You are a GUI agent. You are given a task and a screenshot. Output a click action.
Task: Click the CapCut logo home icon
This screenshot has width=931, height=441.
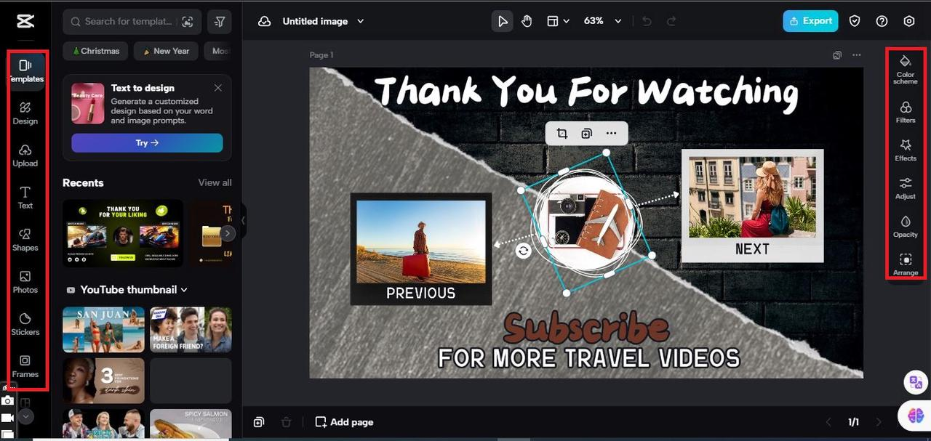pyautogui.click(x=25, y=21)
